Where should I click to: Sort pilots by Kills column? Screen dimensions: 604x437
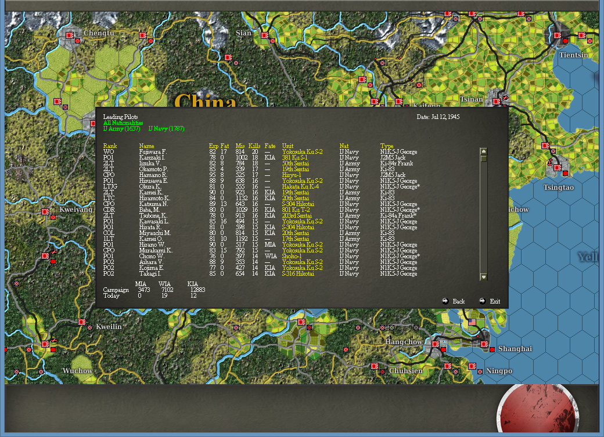254,146
